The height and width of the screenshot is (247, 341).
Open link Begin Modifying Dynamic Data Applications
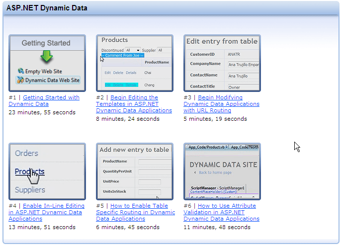221,104
